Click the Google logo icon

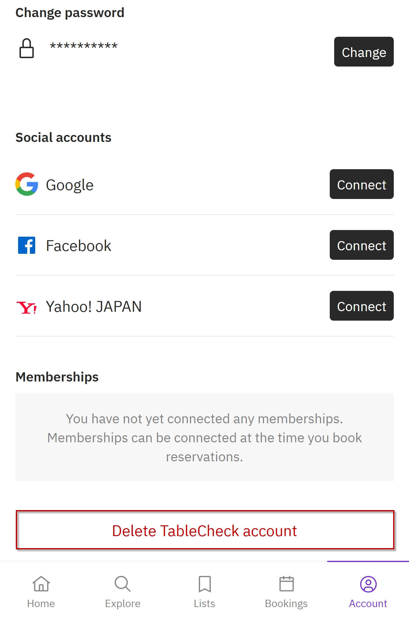27,184
